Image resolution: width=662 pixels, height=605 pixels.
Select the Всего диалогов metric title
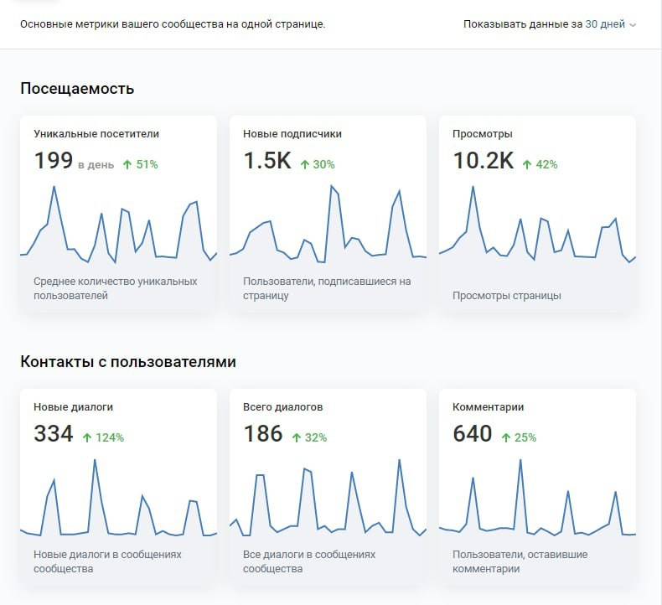[282, 406]
